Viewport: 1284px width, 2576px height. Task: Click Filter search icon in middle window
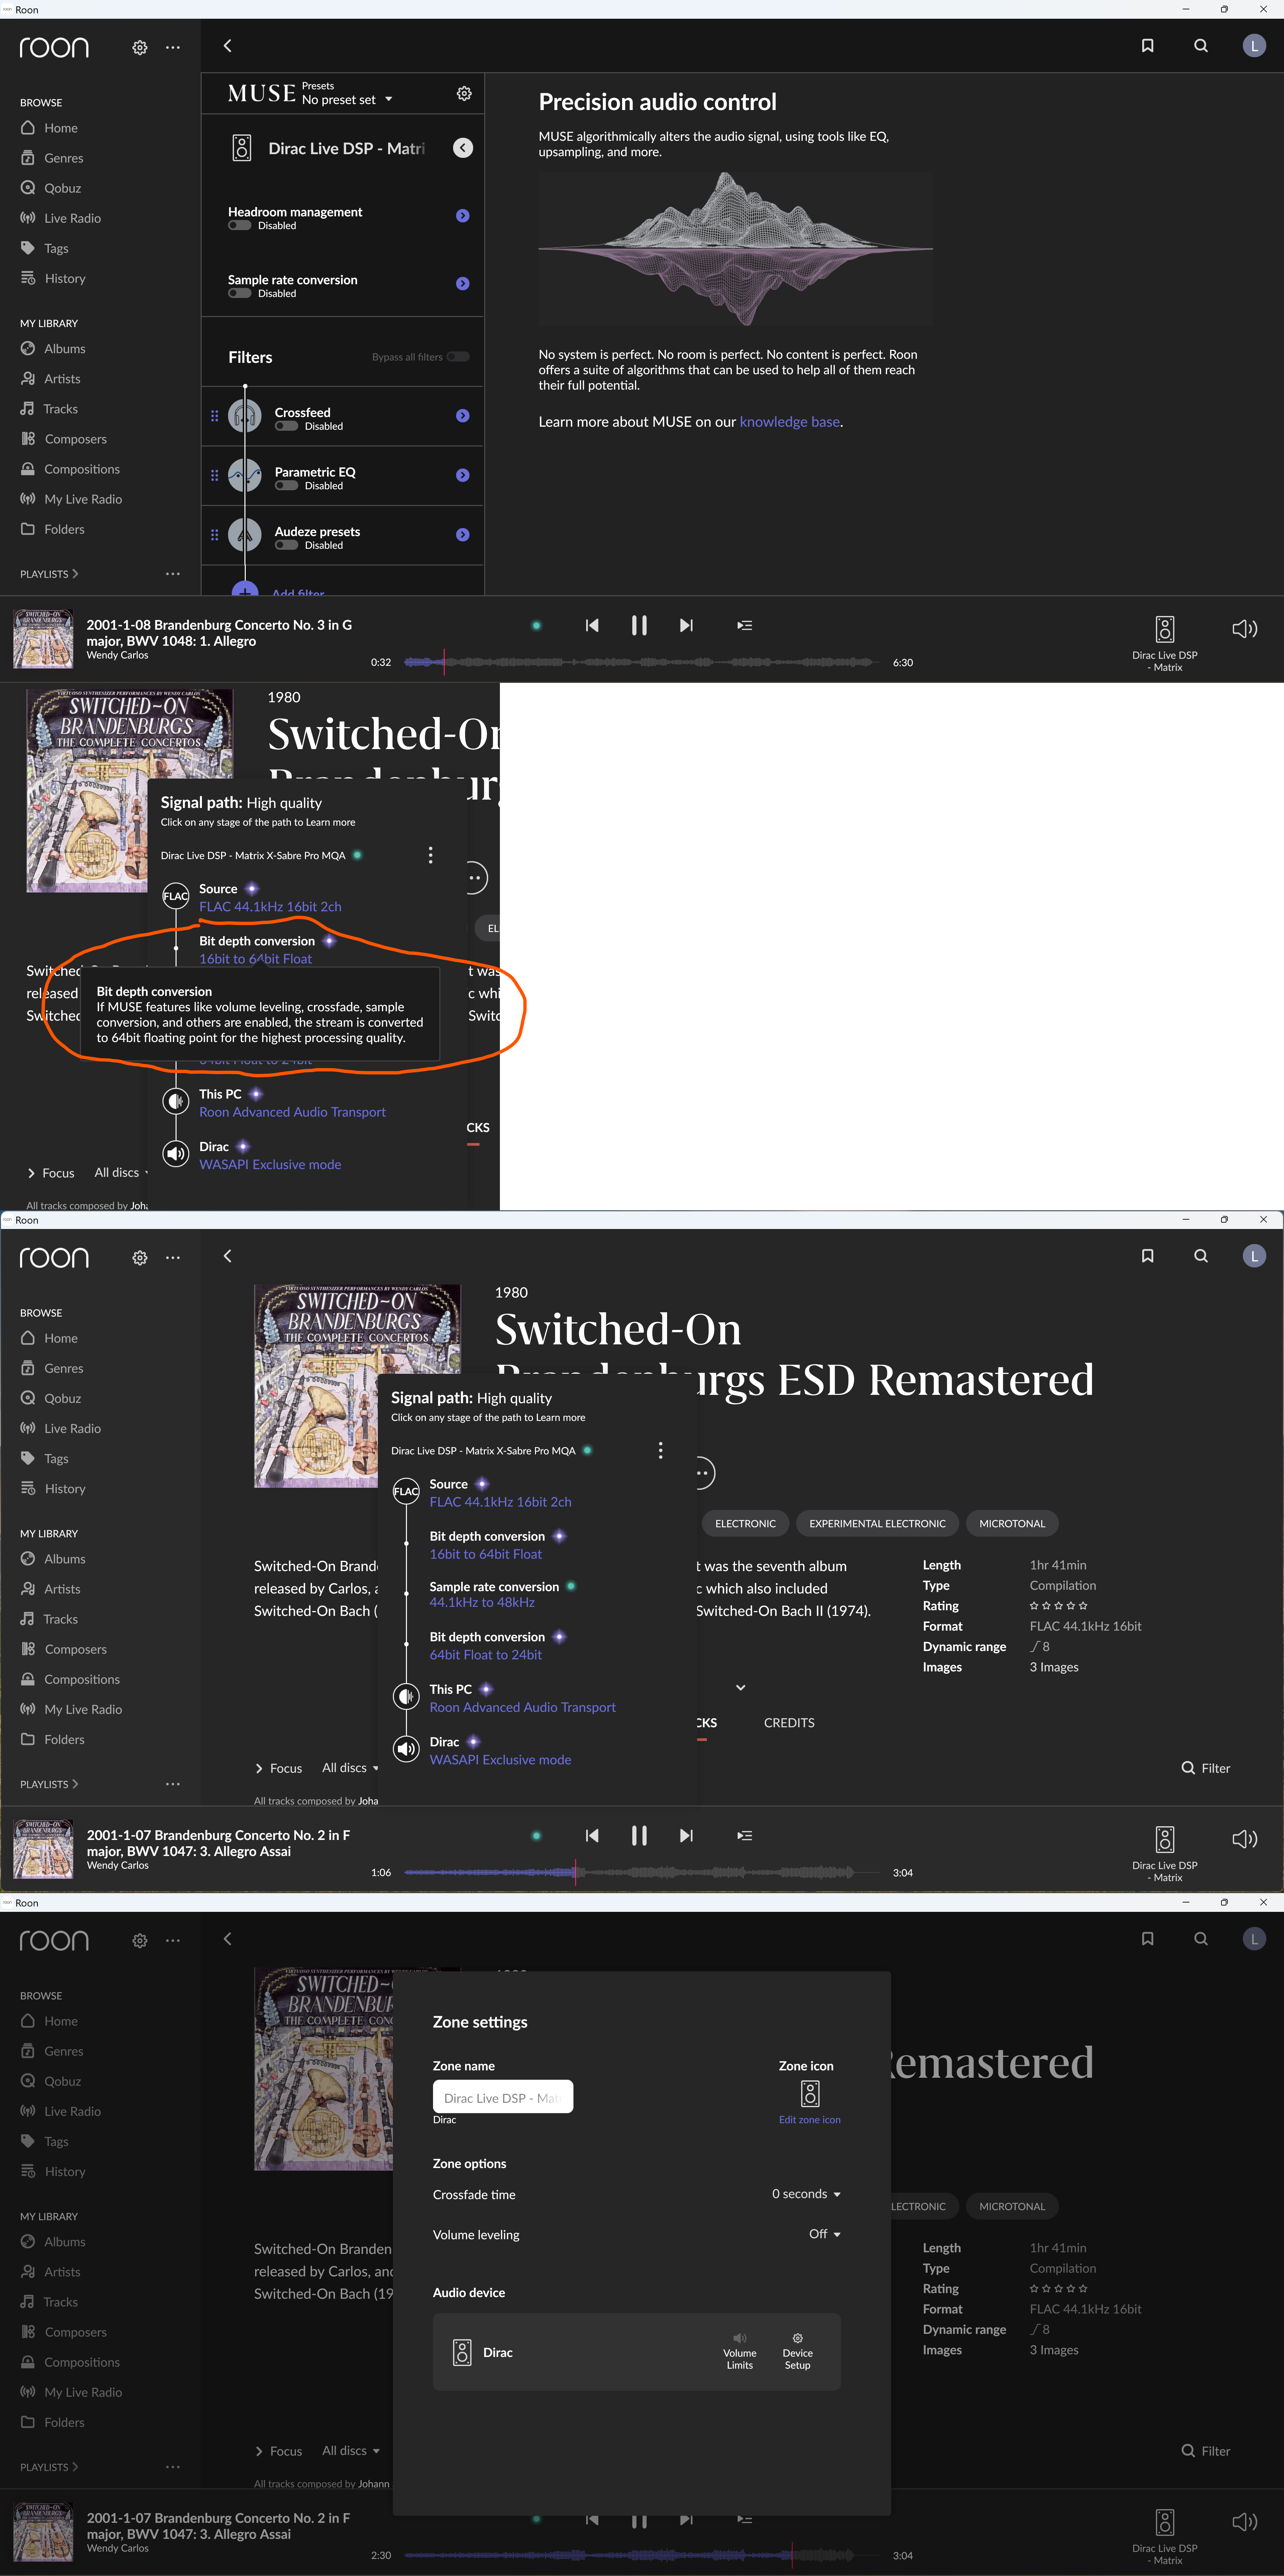pos(1188,1768)
